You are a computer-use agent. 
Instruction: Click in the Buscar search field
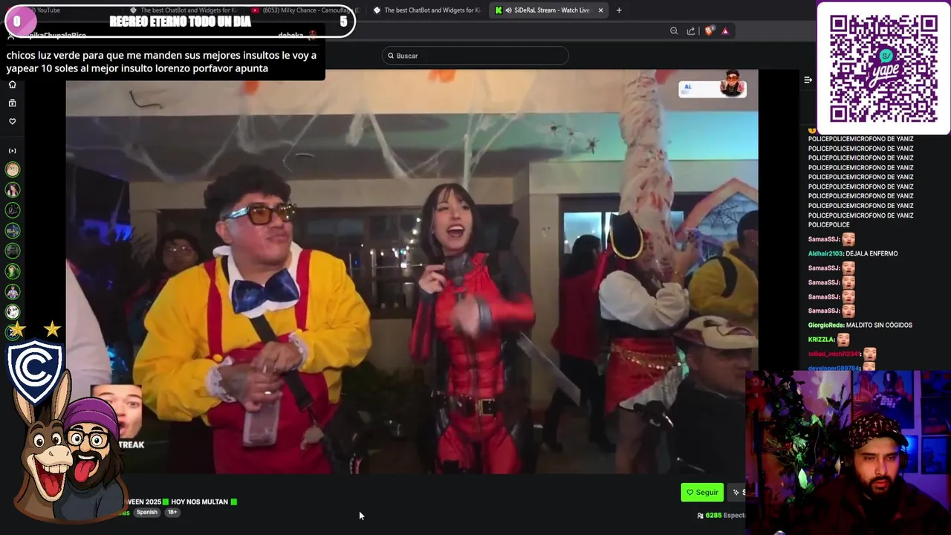475,56
